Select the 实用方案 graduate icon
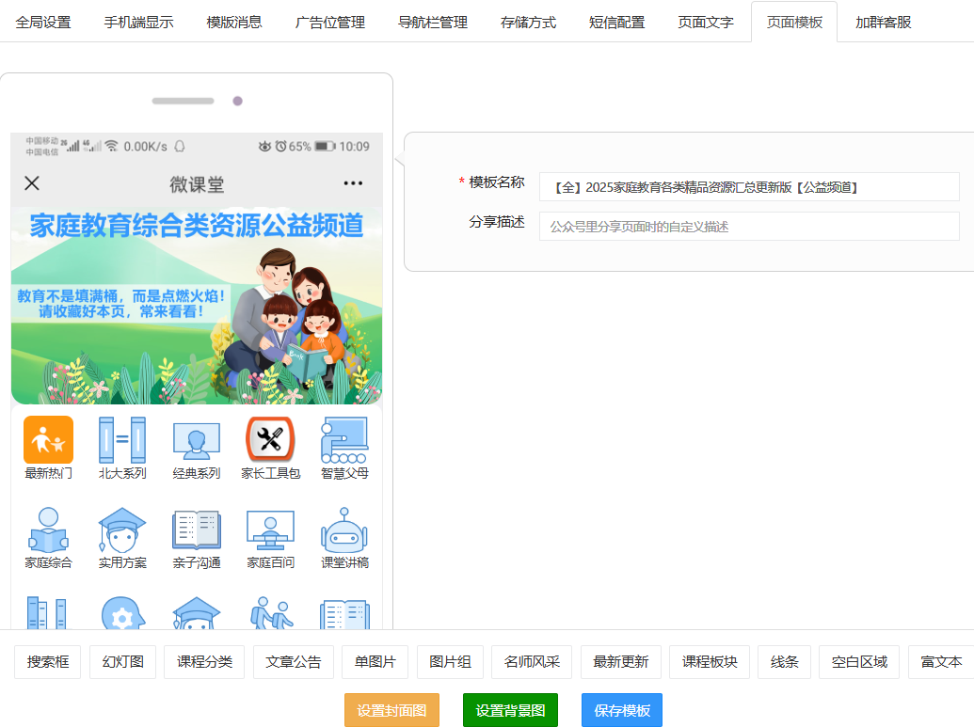This screenshot has height=727, width=974. coord(122,530)
